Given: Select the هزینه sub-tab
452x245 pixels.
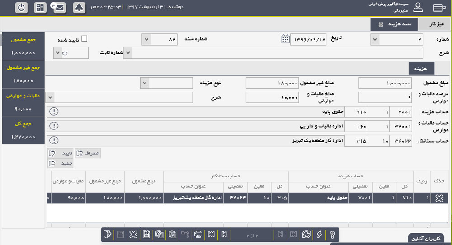Looking at the screenshot, I should 421,68.
